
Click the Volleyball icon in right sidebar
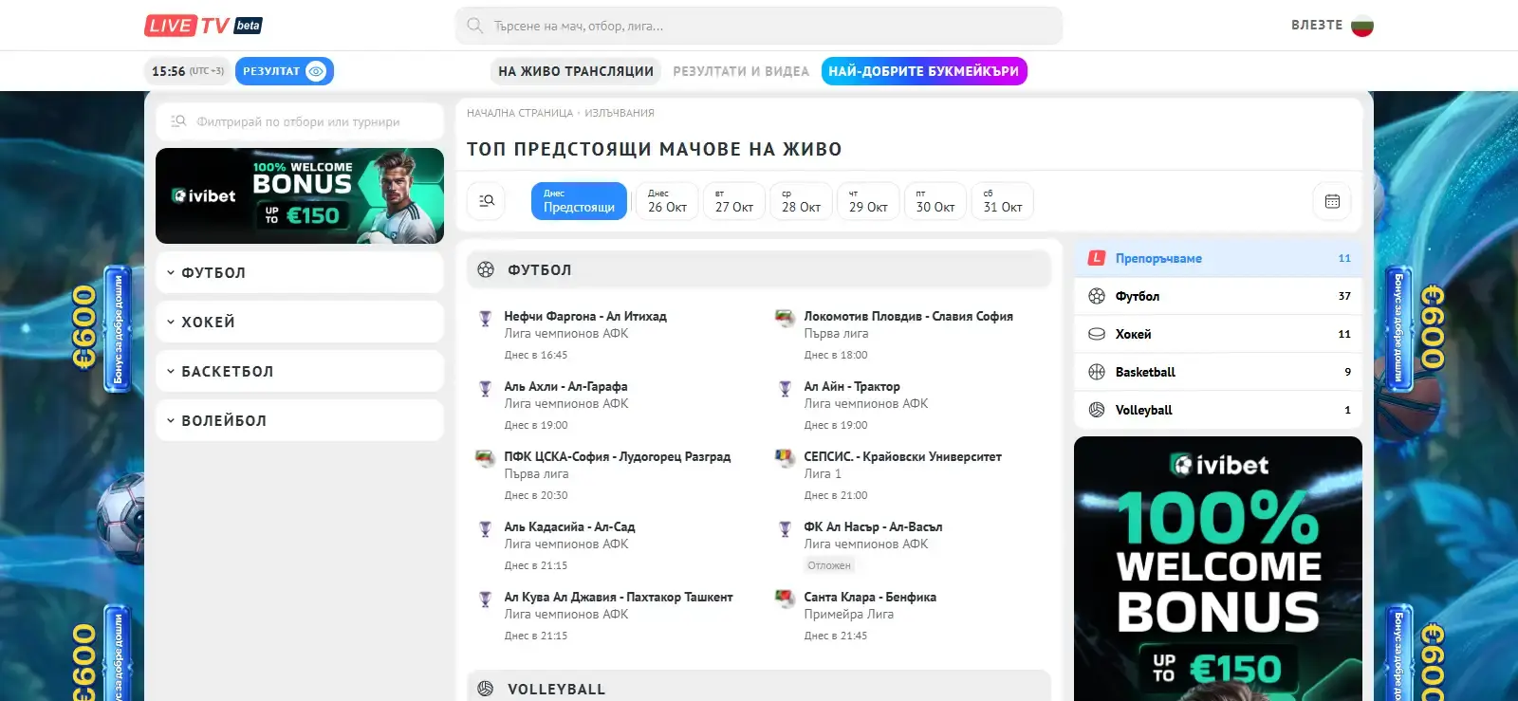[1097, 410]
